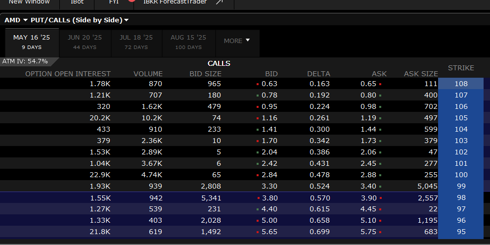The height and width of the screenshot is (245, 490).
Task: Select strike 97 cell
Action: 461,209
